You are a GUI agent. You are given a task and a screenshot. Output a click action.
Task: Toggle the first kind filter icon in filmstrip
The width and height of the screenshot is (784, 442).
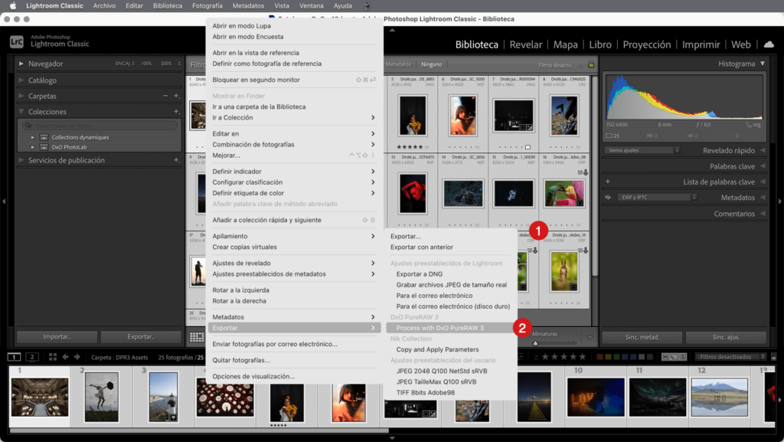(665, 357)
